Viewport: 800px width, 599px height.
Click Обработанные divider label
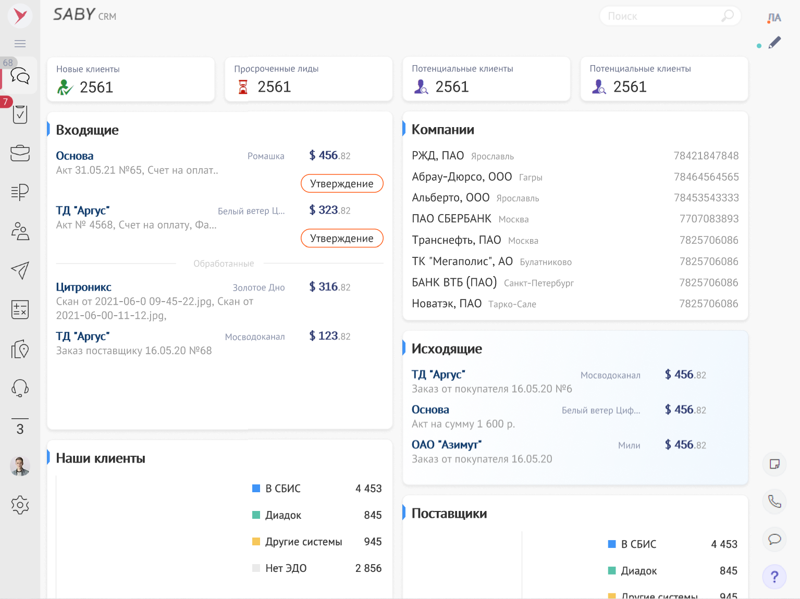[x=224, y=264]
